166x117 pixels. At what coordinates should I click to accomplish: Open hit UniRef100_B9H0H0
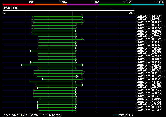(x=149, y=22)
